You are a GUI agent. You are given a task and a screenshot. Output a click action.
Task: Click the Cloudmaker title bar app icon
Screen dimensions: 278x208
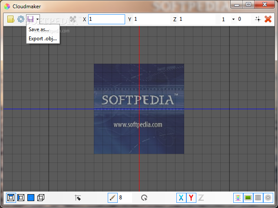point(7,6)
